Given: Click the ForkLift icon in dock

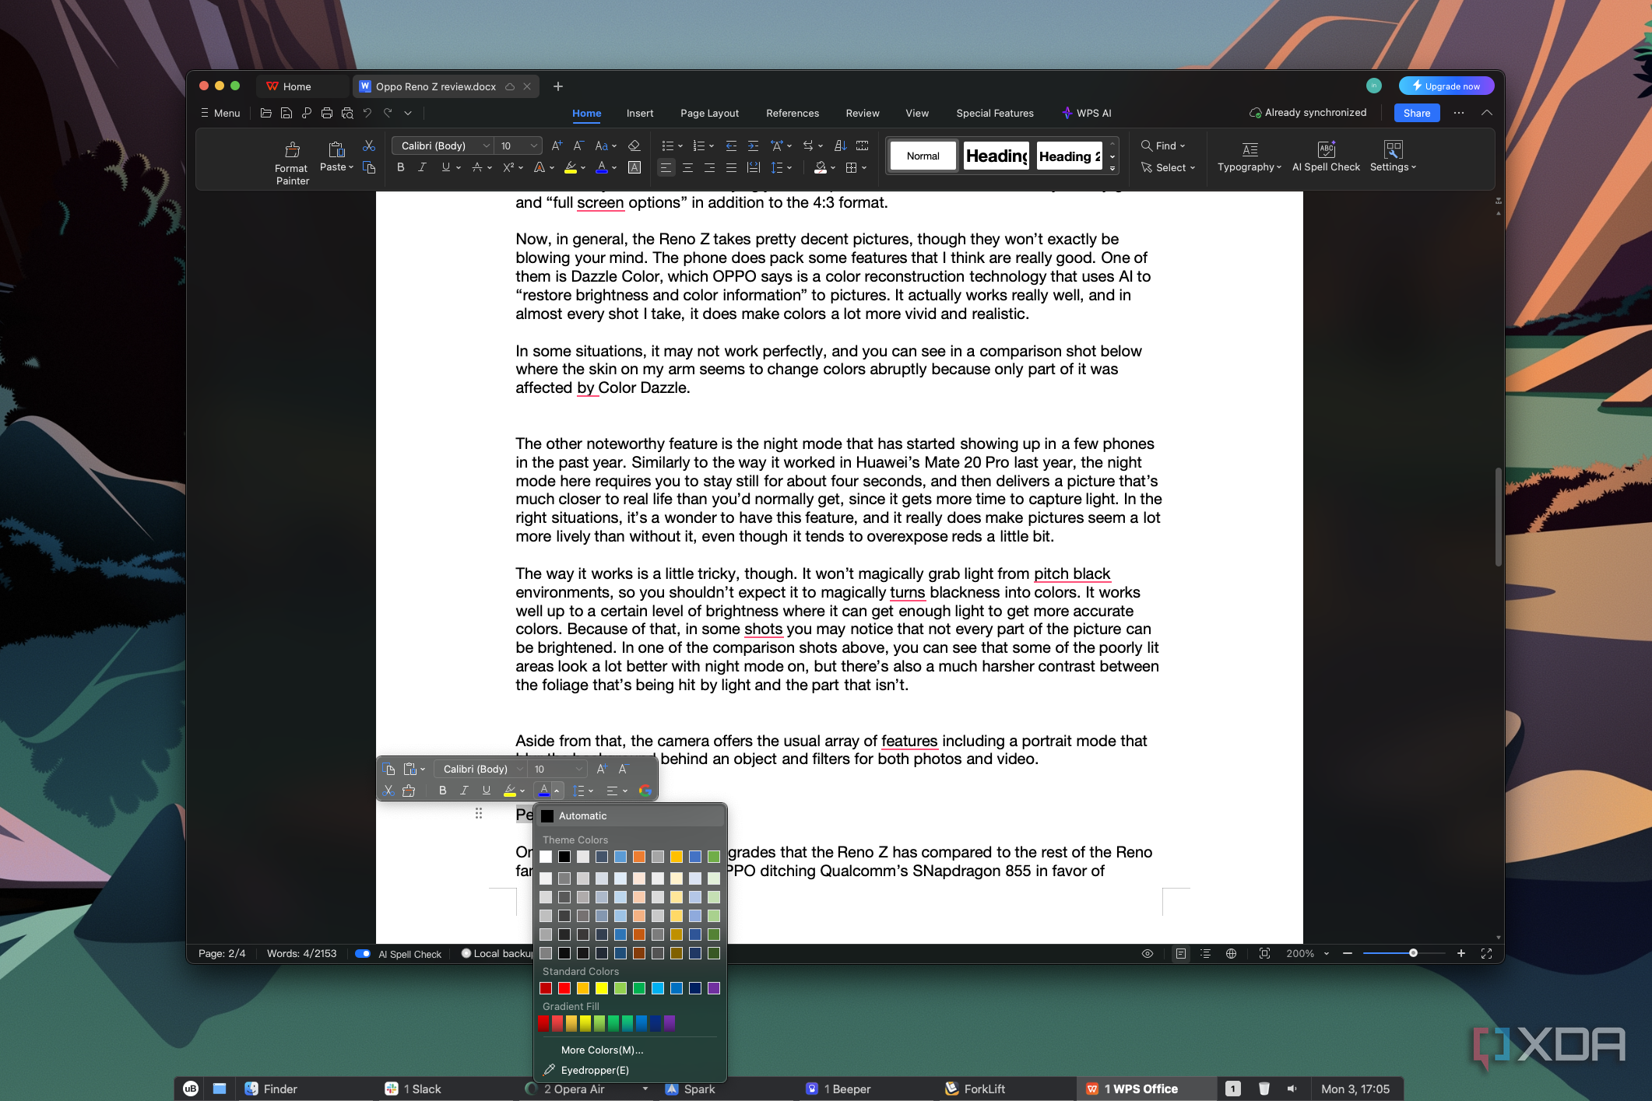Looking at the screenshot, I should [951, 1089].
